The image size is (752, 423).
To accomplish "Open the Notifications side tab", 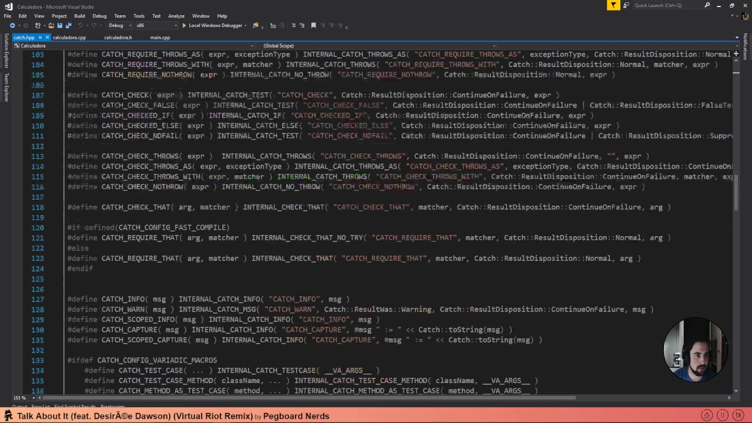I will tap(746, 46).
